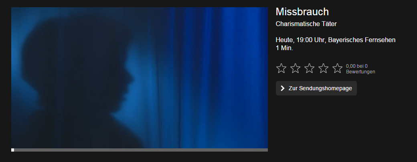Click the 0,00 bei 0 rating score

click(x=356, y=66)
